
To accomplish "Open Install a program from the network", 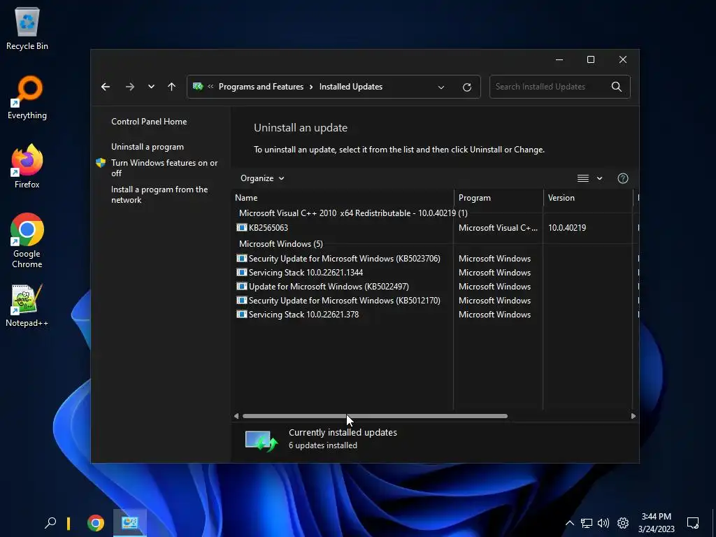I will click(x=159, y=194).
